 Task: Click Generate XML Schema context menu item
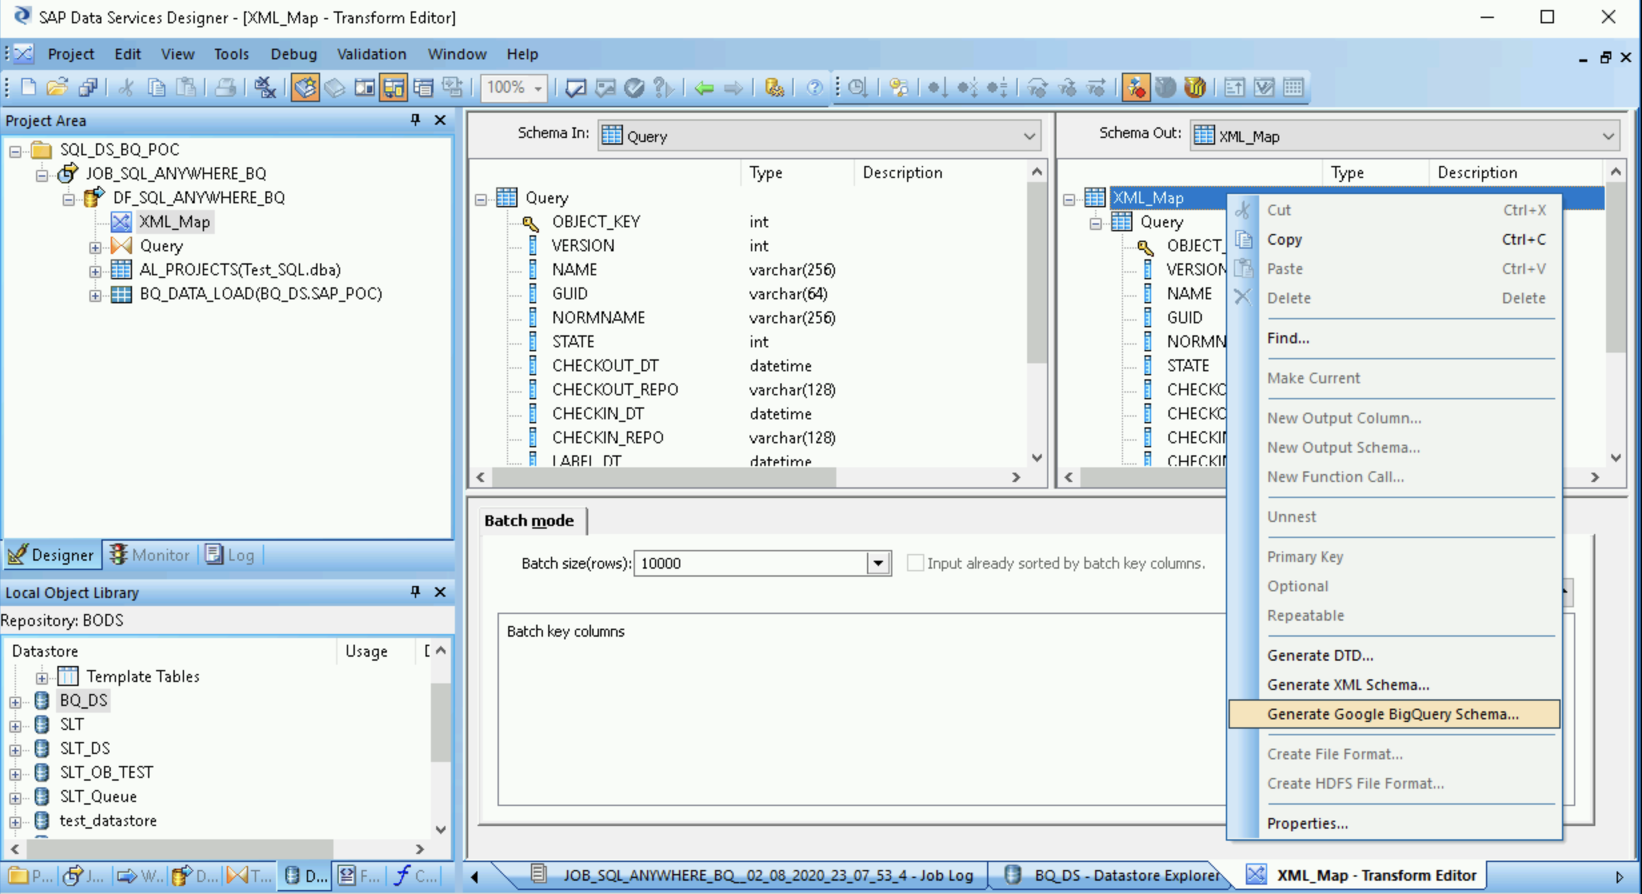1348,684
